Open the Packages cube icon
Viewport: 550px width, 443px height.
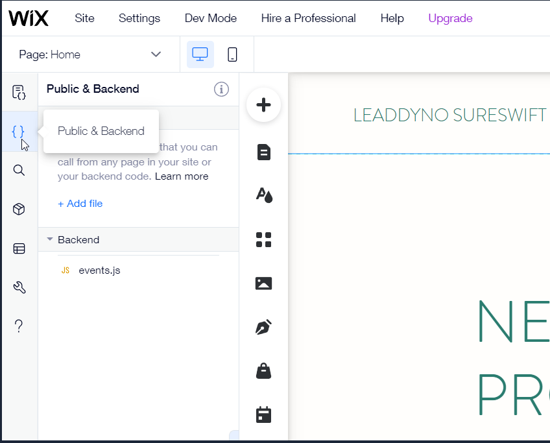[19, 209]
